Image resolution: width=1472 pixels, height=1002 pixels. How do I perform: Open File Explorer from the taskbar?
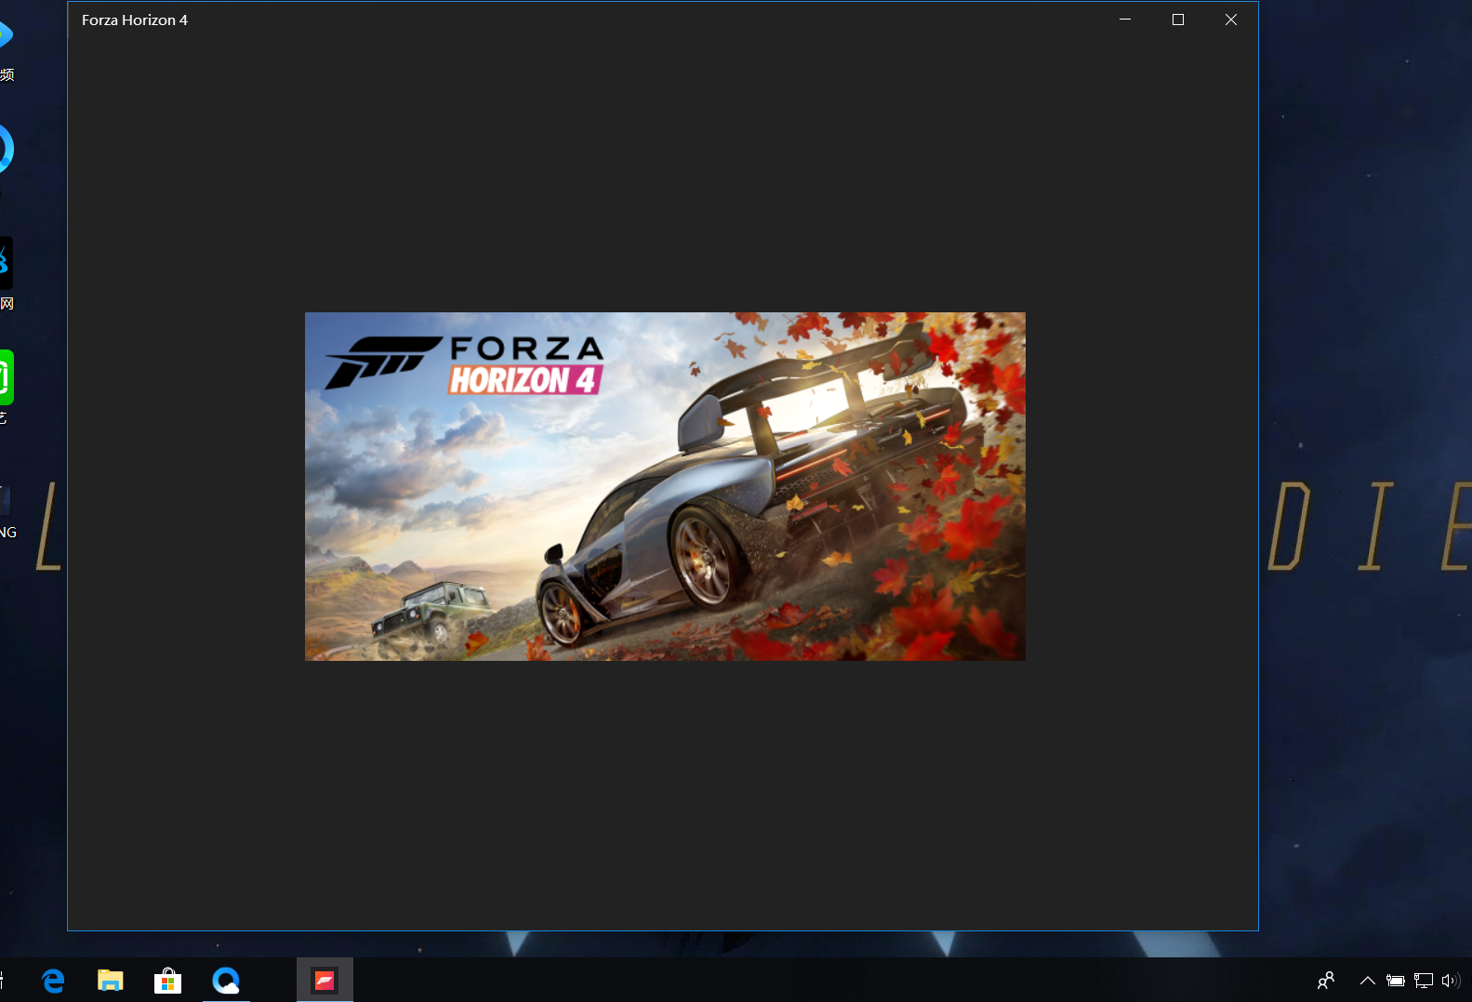point(111,980)
